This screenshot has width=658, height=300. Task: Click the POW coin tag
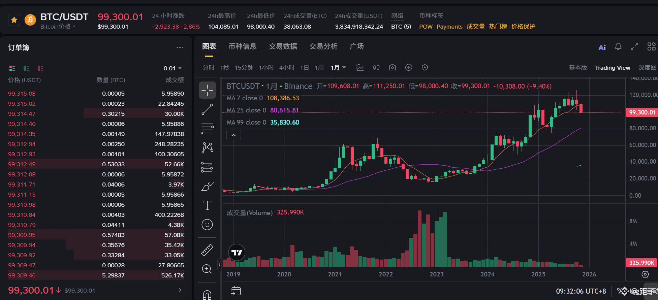click(426, 27)
